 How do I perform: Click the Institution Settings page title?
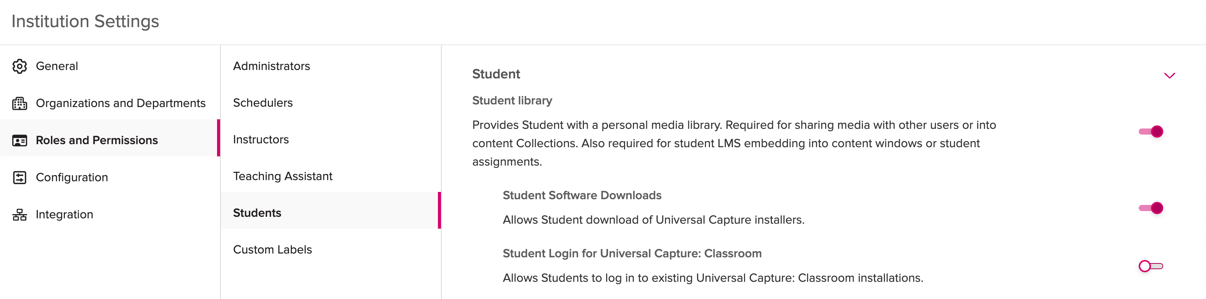[x=85, y=21]
